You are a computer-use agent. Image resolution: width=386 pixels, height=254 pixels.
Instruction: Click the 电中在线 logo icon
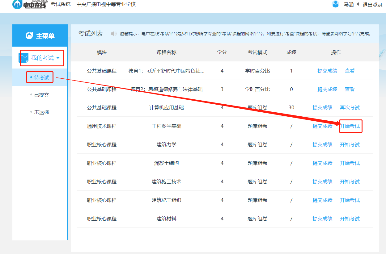tap(18, 4)
